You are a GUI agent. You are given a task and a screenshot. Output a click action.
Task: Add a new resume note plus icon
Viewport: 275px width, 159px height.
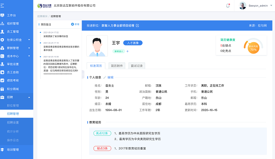coord(72,24)
